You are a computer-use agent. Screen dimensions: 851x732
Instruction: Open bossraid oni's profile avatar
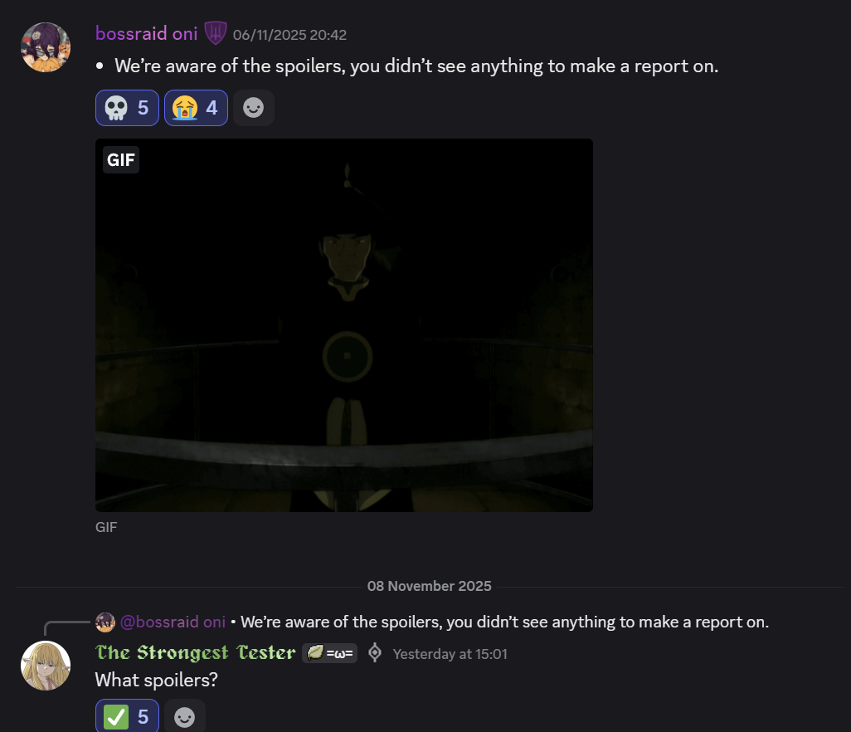pyautogui.click(x=46, y=47)
